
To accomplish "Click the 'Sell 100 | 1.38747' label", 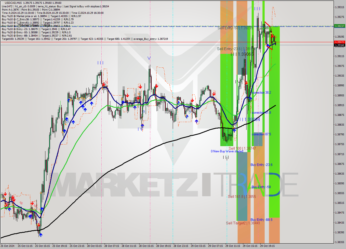I will [x=242, y=148].
